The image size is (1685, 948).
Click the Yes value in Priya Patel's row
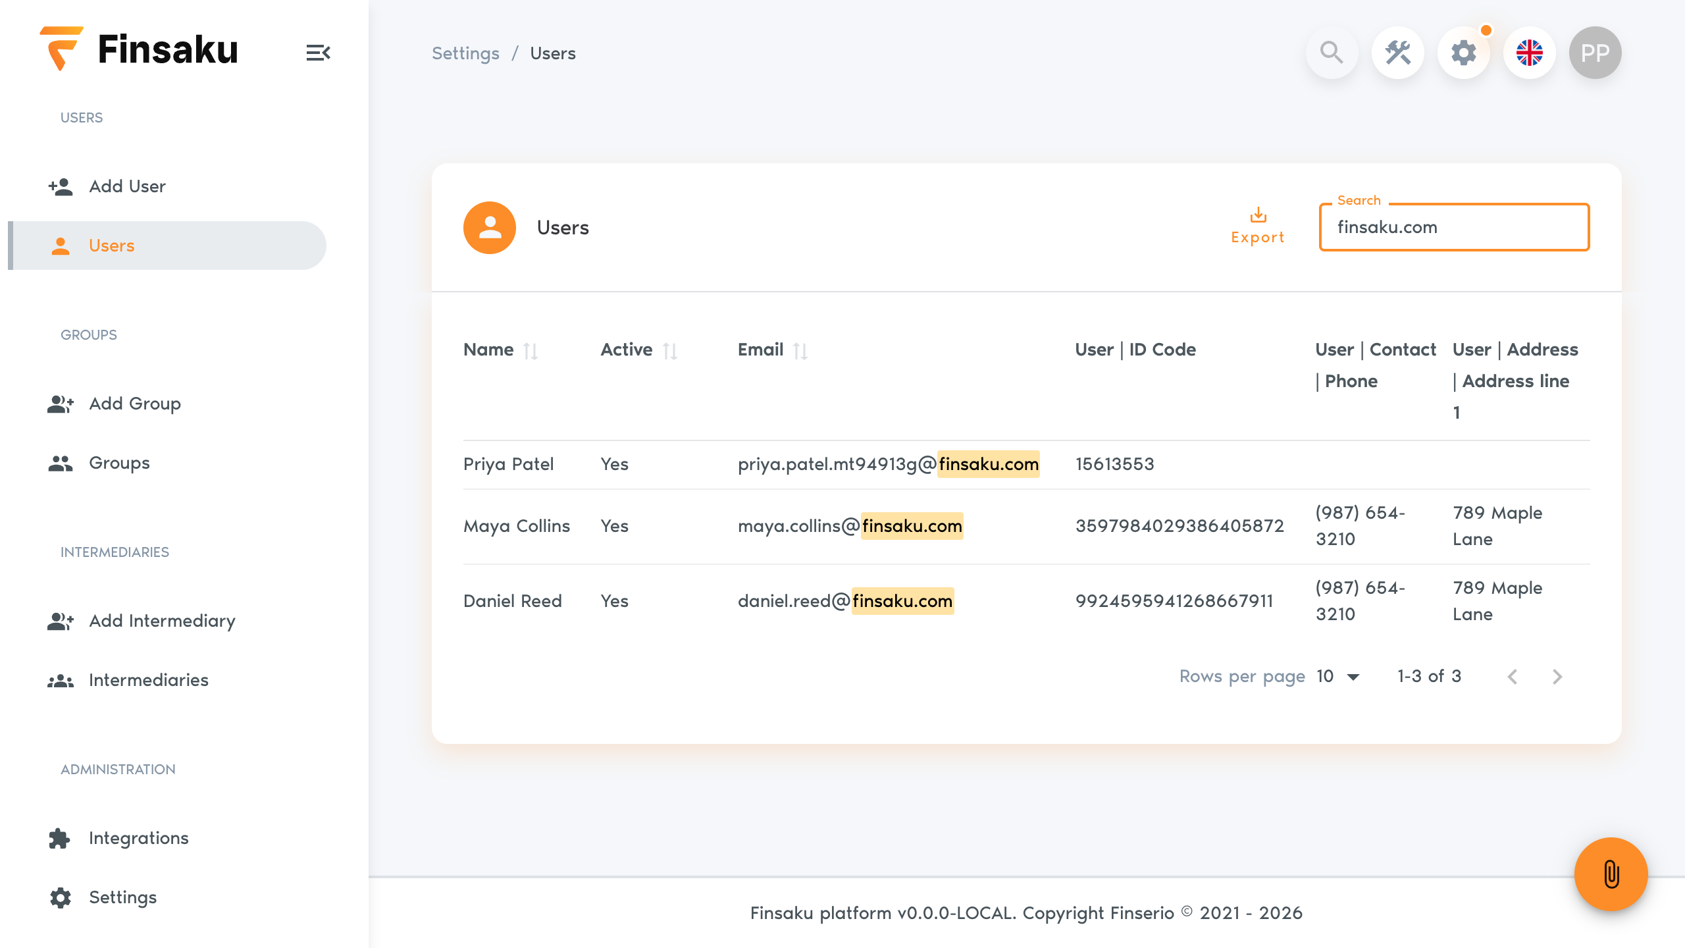coord(614,464)
